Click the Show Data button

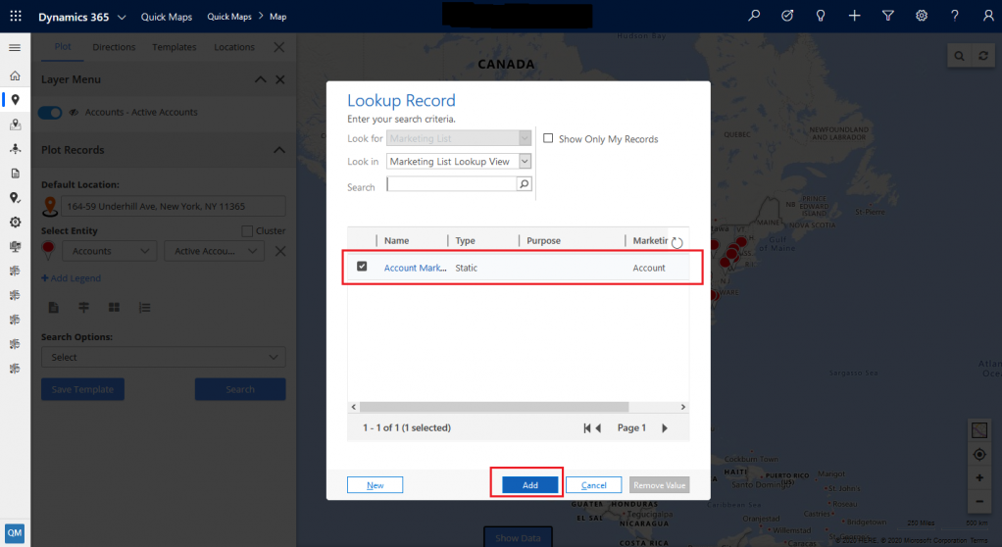coord(518,537)
